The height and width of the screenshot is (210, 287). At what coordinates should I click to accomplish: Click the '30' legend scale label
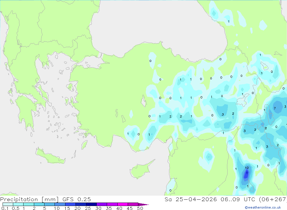click(x=98, y=208)
